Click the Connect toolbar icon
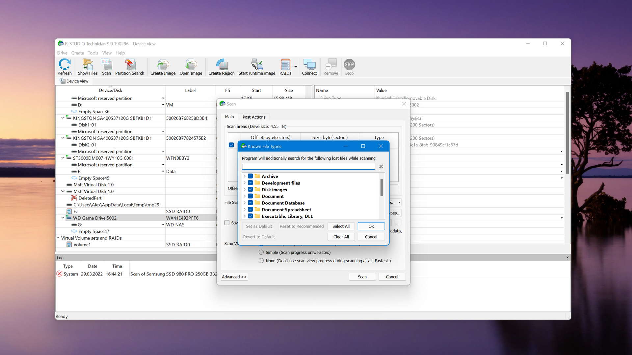632x355 pixels. pyautogui.click(x=309, y=67)
